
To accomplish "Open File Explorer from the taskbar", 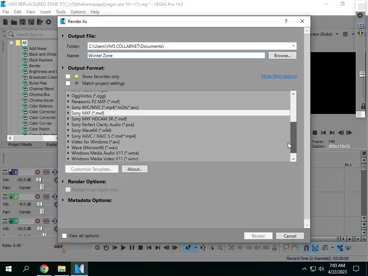I will pos(62,269).
